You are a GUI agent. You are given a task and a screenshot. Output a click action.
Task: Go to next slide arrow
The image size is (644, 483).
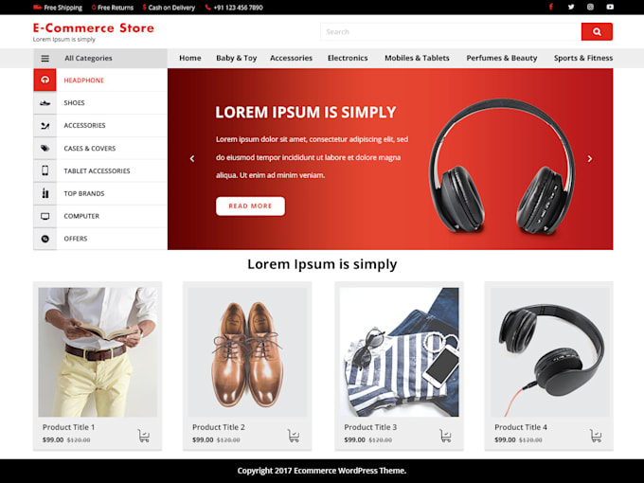coord(590,158)
